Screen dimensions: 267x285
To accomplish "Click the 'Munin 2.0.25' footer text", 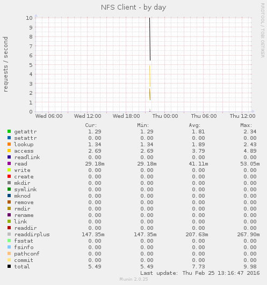I will tap(134, 279).
